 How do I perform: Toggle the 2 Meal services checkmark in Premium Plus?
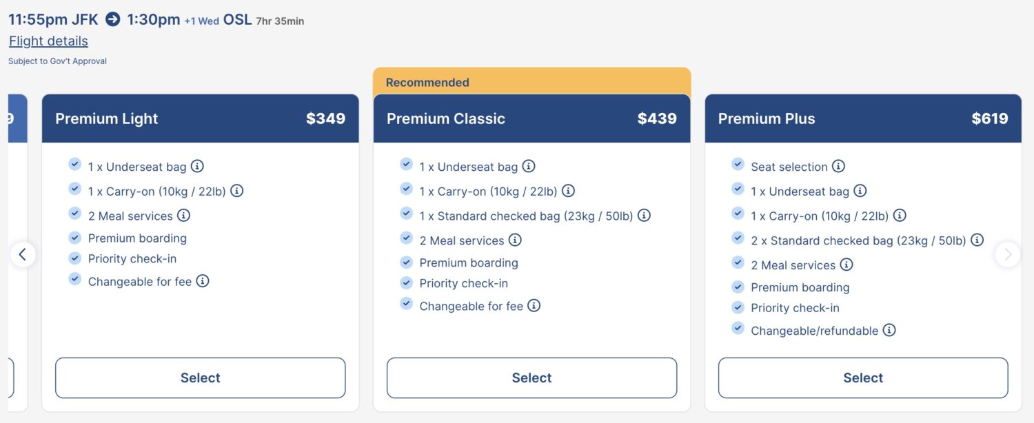738,265
